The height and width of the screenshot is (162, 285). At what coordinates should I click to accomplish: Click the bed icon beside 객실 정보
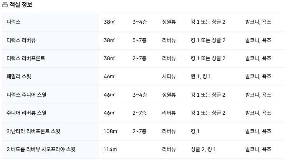[x=5, y=5]
